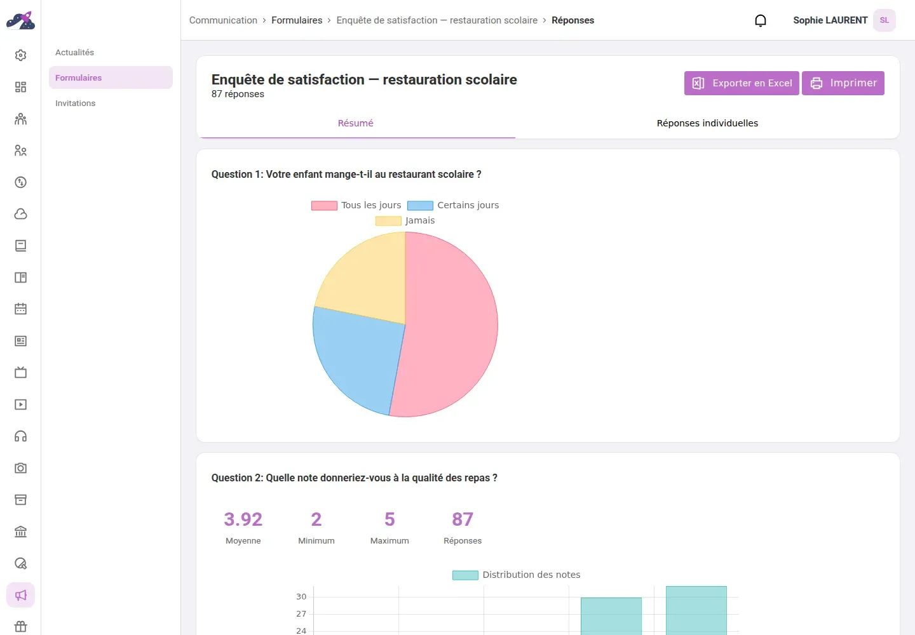Screen dimensions: 915x635
Task: Open the calendar icon in the sidebar
Action: tap(20, 309)
